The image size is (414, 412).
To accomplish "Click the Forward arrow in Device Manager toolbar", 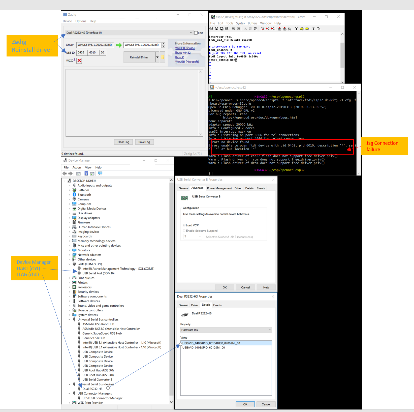I will (71, 173).
